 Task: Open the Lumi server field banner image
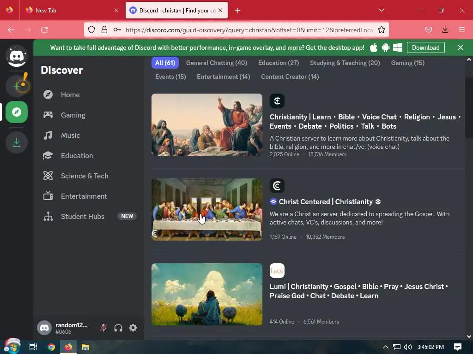(207, 295)
